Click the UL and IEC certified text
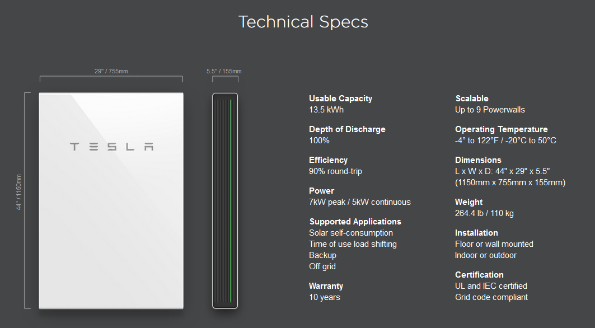 [491, 286]
